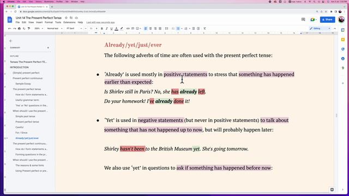Decrease indent of the paragraph
This screenshot has height=196, width=349.
pyautogui.click(x=194, y=29)
